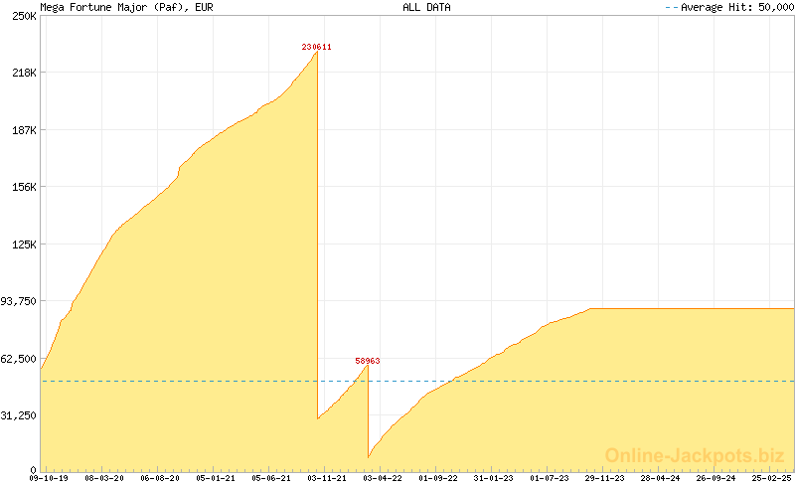Click the 93,750 y-axis label
795x487 pixels.
[18, 301]
